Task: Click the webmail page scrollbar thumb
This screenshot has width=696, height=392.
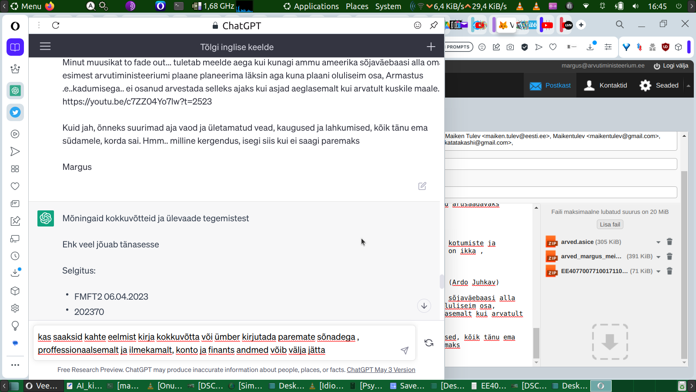Action: pos(684,265)
